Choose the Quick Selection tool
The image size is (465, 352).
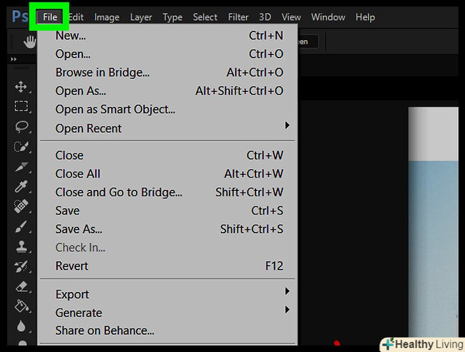coord(21,147)
